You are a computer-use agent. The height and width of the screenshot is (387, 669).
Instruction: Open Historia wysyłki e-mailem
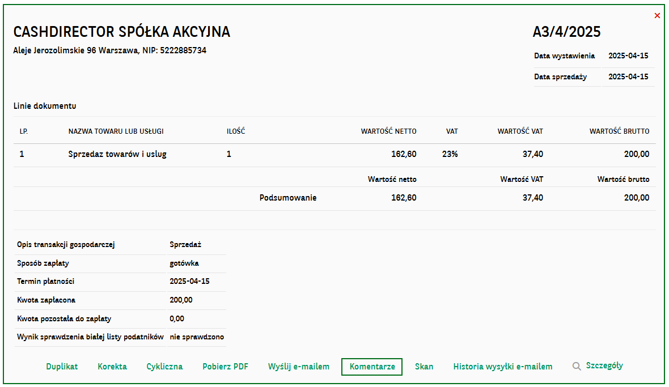tap(503, 367)
